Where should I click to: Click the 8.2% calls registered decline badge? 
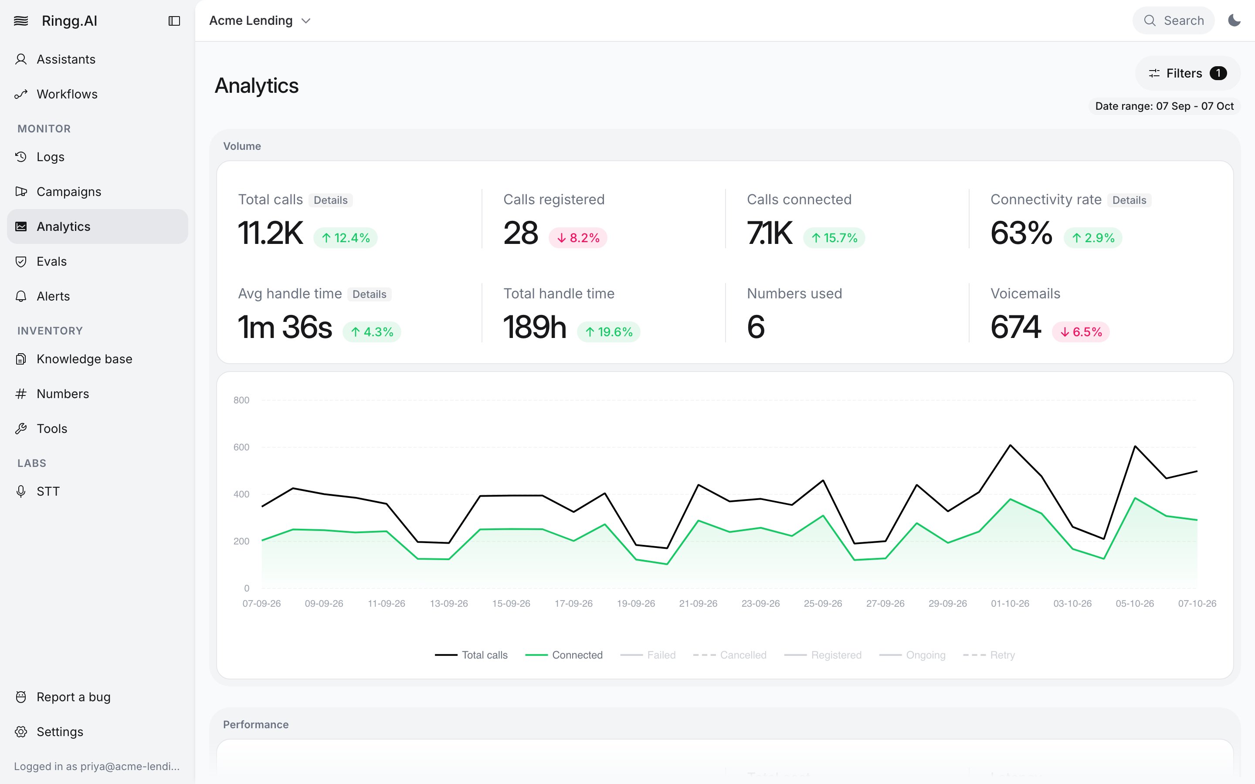(578, 238)
